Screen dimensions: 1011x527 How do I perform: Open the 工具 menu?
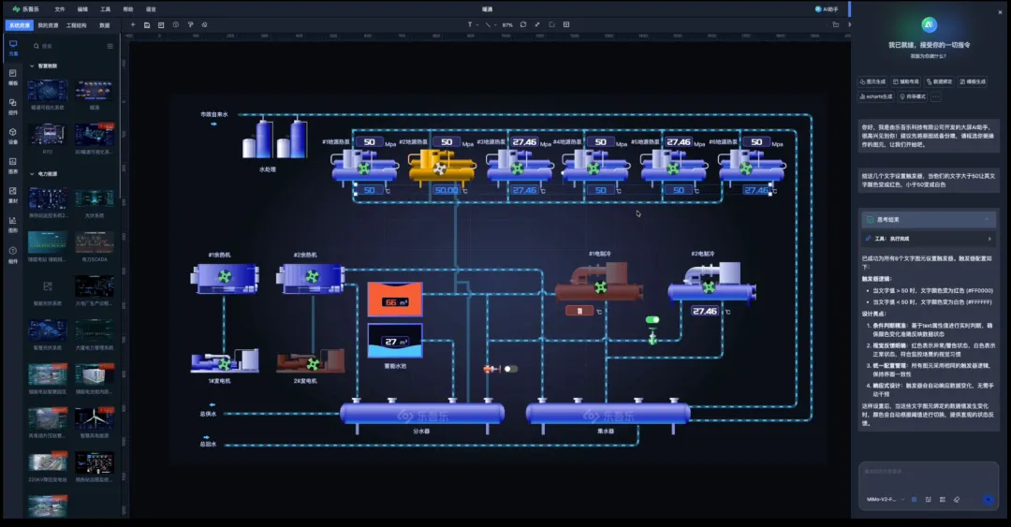coord(105,9)
